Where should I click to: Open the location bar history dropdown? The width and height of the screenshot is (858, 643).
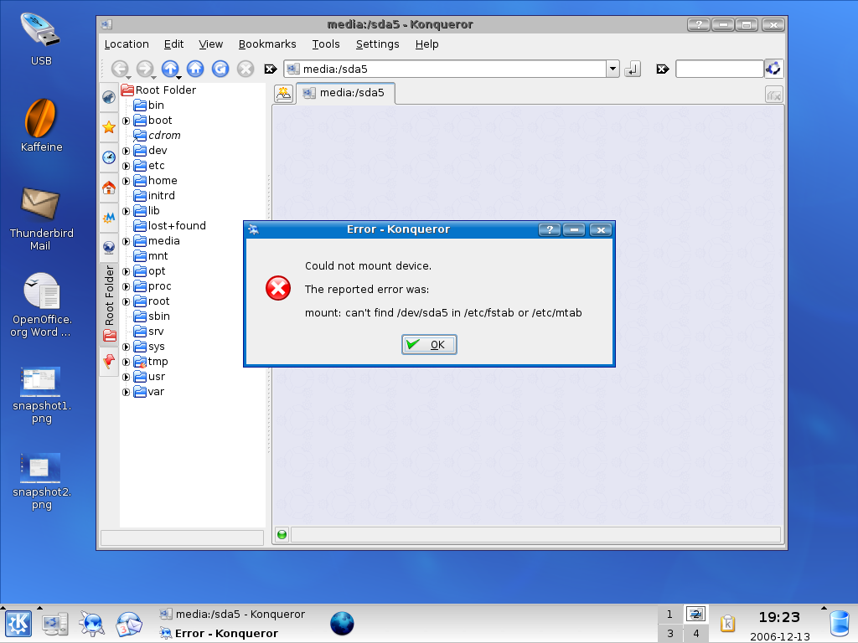coord(612,69)
